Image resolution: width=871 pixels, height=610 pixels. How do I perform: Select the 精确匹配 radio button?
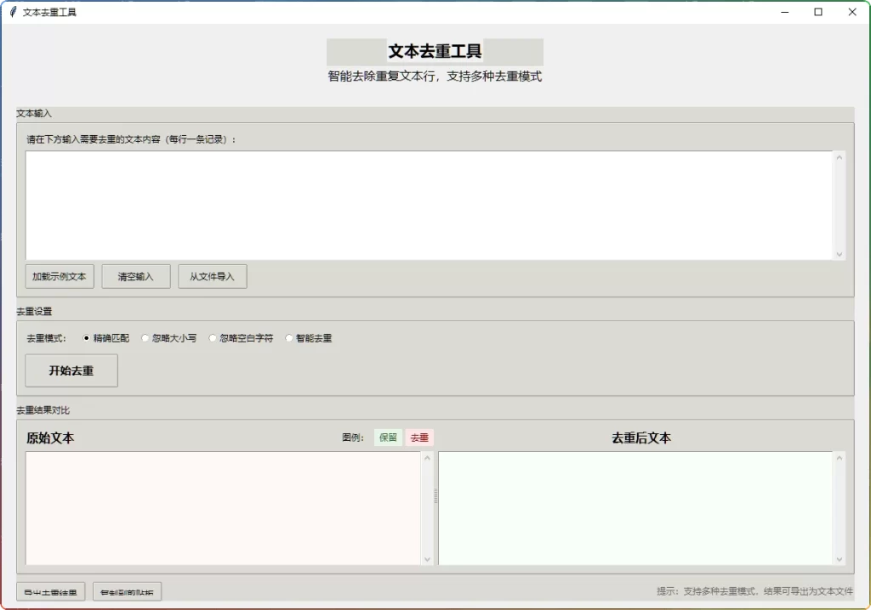point(87,338)
